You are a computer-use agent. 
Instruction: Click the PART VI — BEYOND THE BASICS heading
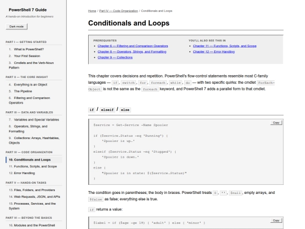pos(29,218)
